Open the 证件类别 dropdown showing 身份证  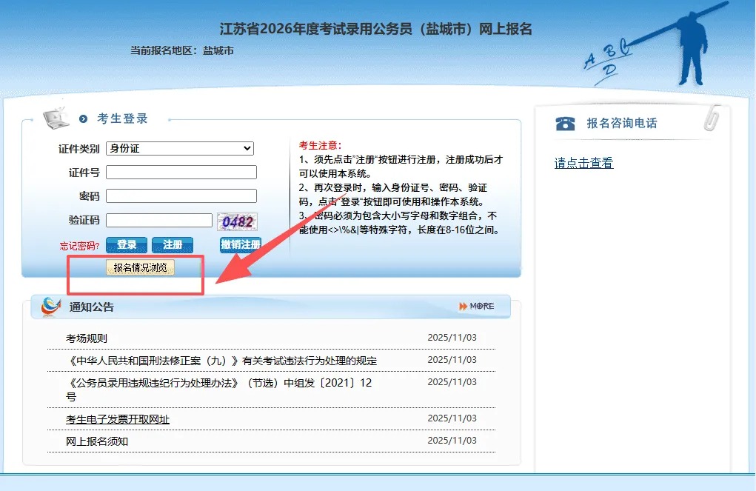coord(180,149)
